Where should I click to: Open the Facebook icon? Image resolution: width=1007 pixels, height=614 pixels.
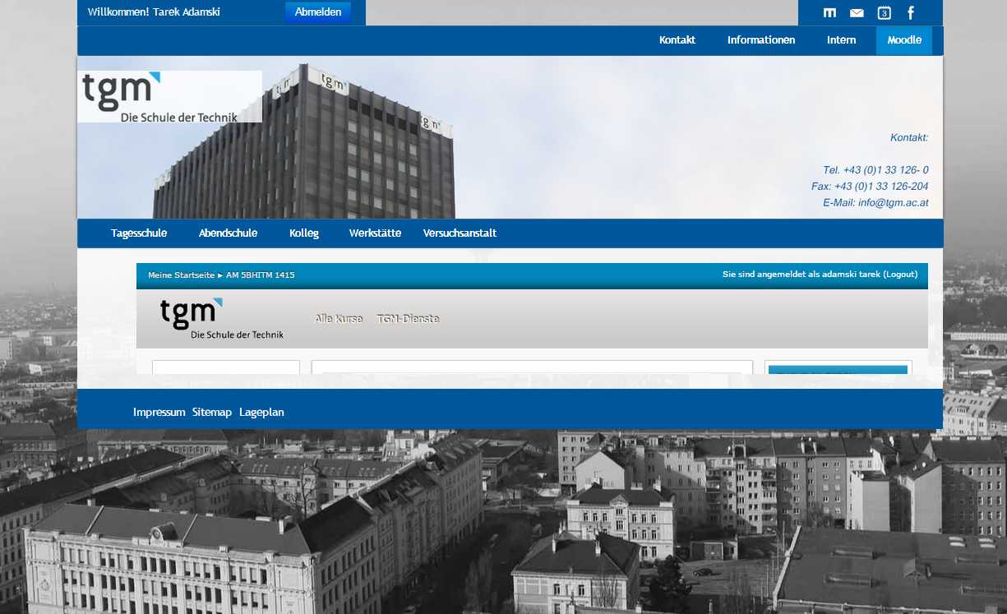911,12
